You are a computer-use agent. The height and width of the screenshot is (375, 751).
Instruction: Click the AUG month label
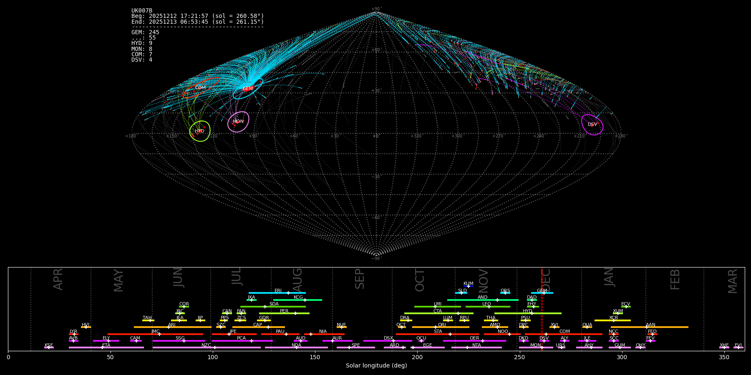297,279
